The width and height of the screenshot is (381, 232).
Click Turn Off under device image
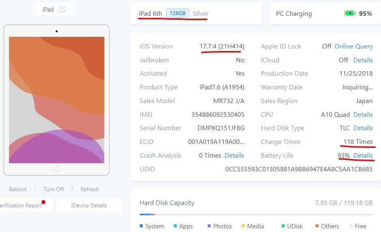click(x=54, y=189)
